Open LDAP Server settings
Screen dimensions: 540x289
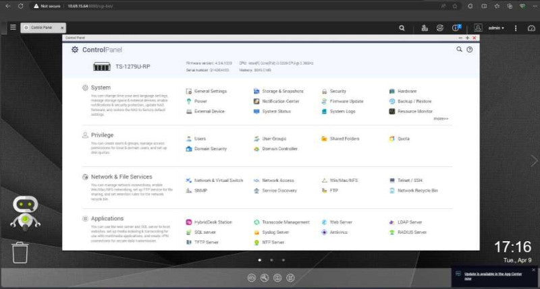[406, 222]
